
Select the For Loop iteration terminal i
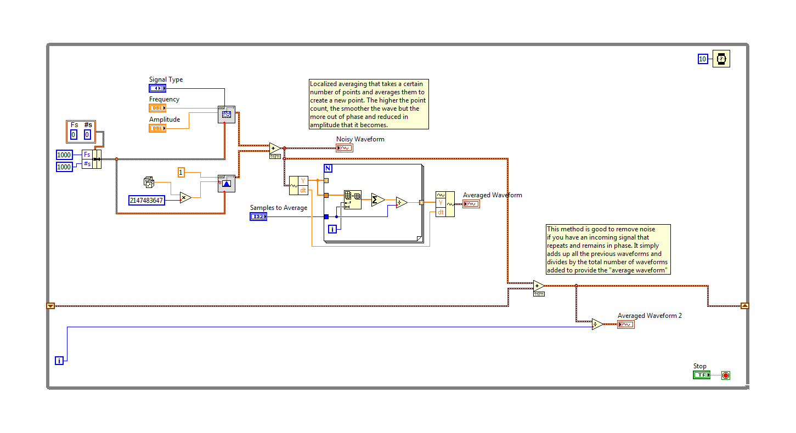[332, 229]
